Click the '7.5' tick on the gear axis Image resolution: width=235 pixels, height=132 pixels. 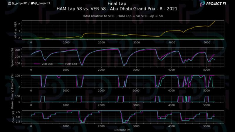point(18,112)
